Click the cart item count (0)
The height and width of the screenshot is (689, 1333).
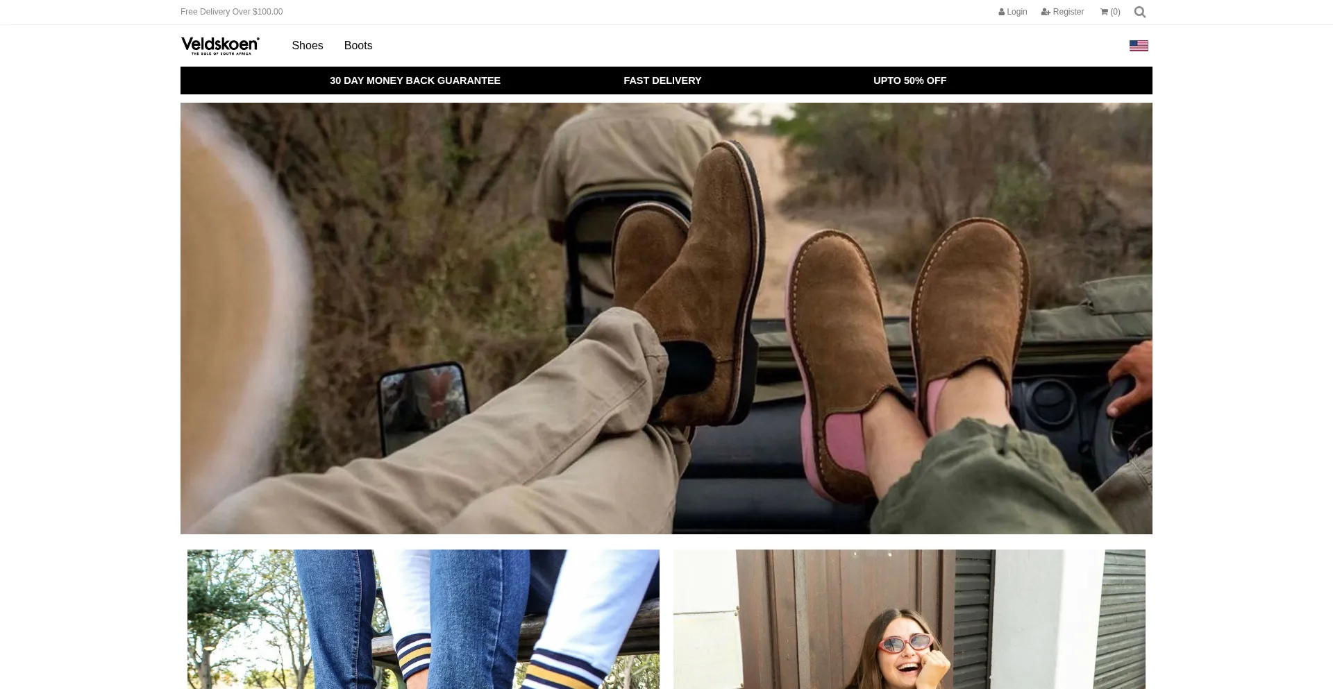[1115, 12]
